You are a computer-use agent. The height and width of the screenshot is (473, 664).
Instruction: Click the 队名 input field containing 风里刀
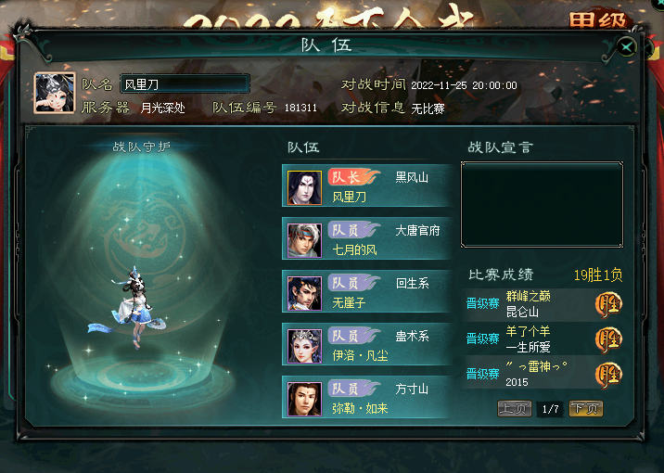[185, 83]
